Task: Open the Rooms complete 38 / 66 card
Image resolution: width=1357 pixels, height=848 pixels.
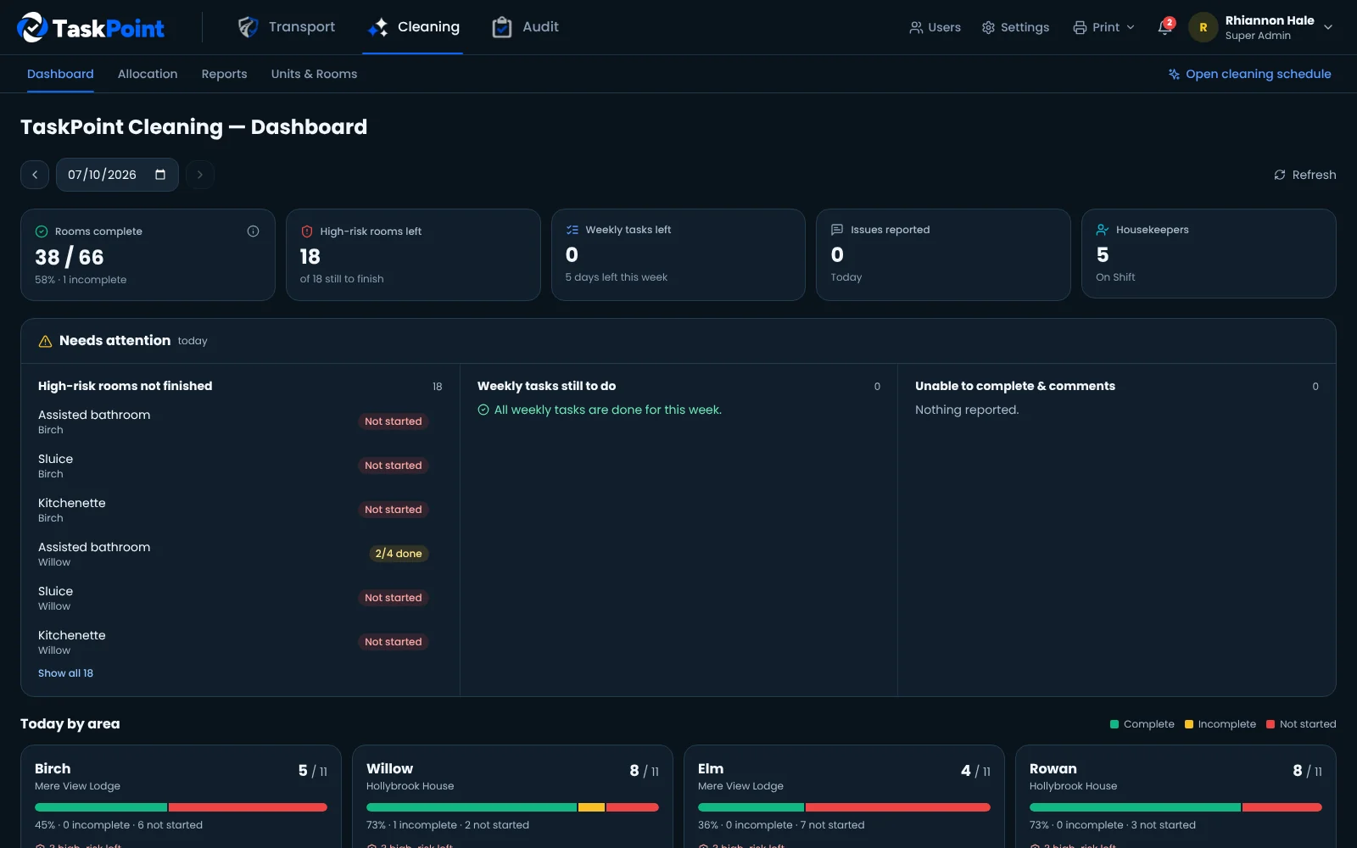Action: [x=148, y=254]
